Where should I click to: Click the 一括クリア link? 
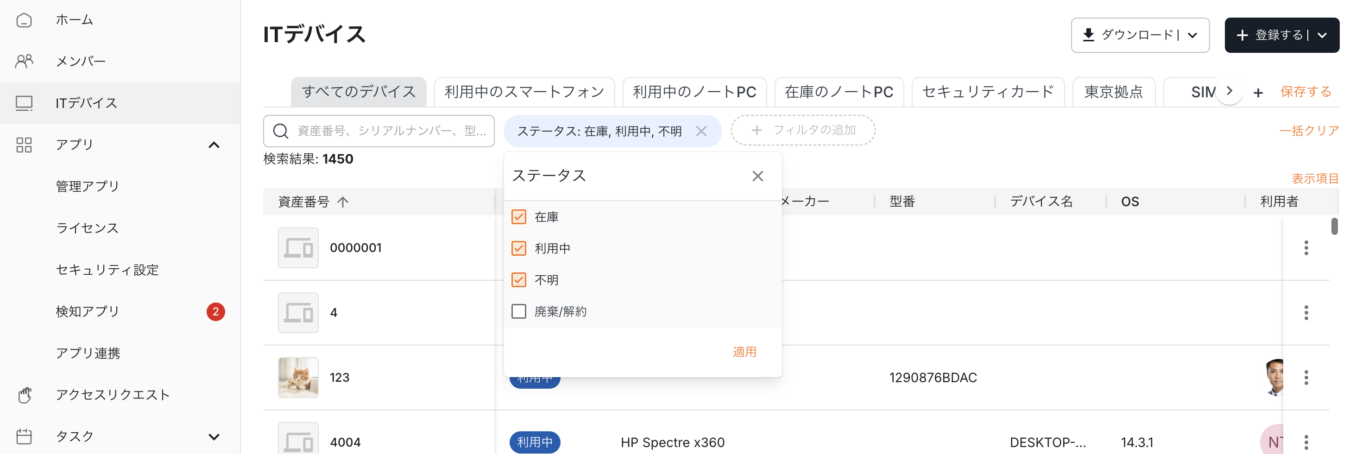click(1309, 131)
